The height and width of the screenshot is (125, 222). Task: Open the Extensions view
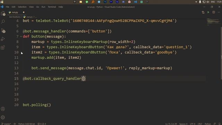[3, 47]
